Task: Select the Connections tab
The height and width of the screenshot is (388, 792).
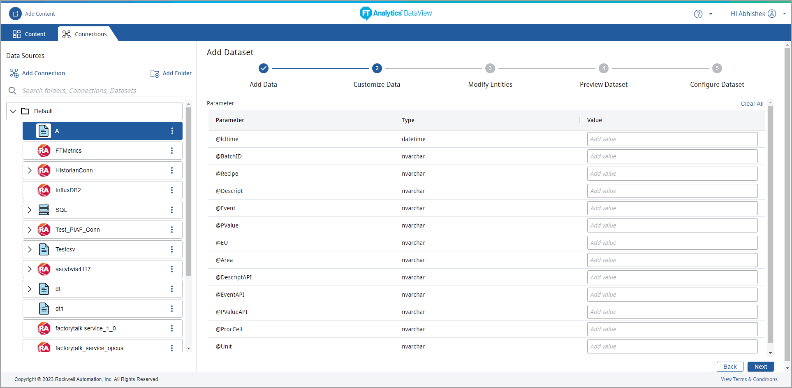Action: 85,34
